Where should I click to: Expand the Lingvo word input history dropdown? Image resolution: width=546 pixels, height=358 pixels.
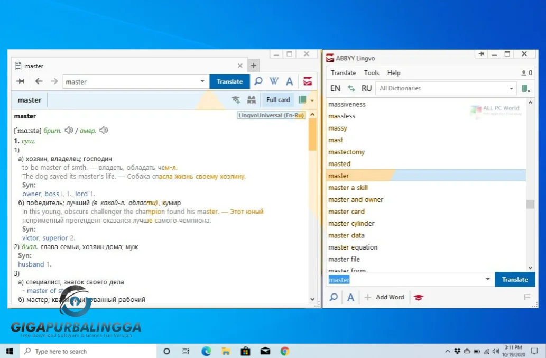click(487, 279)
